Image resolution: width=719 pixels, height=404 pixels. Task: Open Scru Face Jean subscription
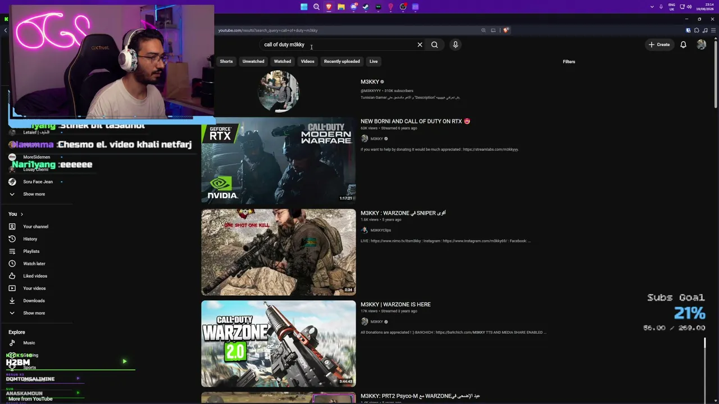(38, 182)
